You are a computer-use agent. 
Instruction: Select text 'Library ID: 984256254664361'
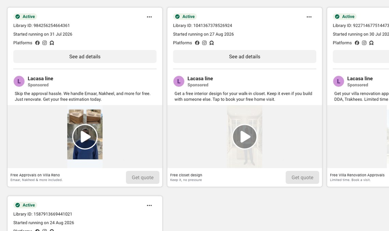[41, 26]
